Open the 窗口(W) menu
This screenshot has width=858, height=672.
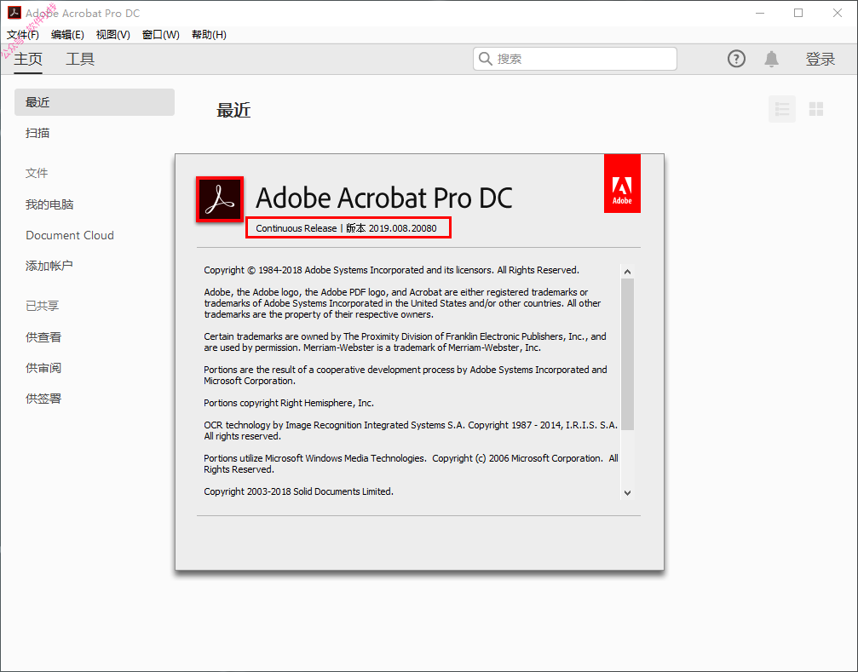(160, 35)
